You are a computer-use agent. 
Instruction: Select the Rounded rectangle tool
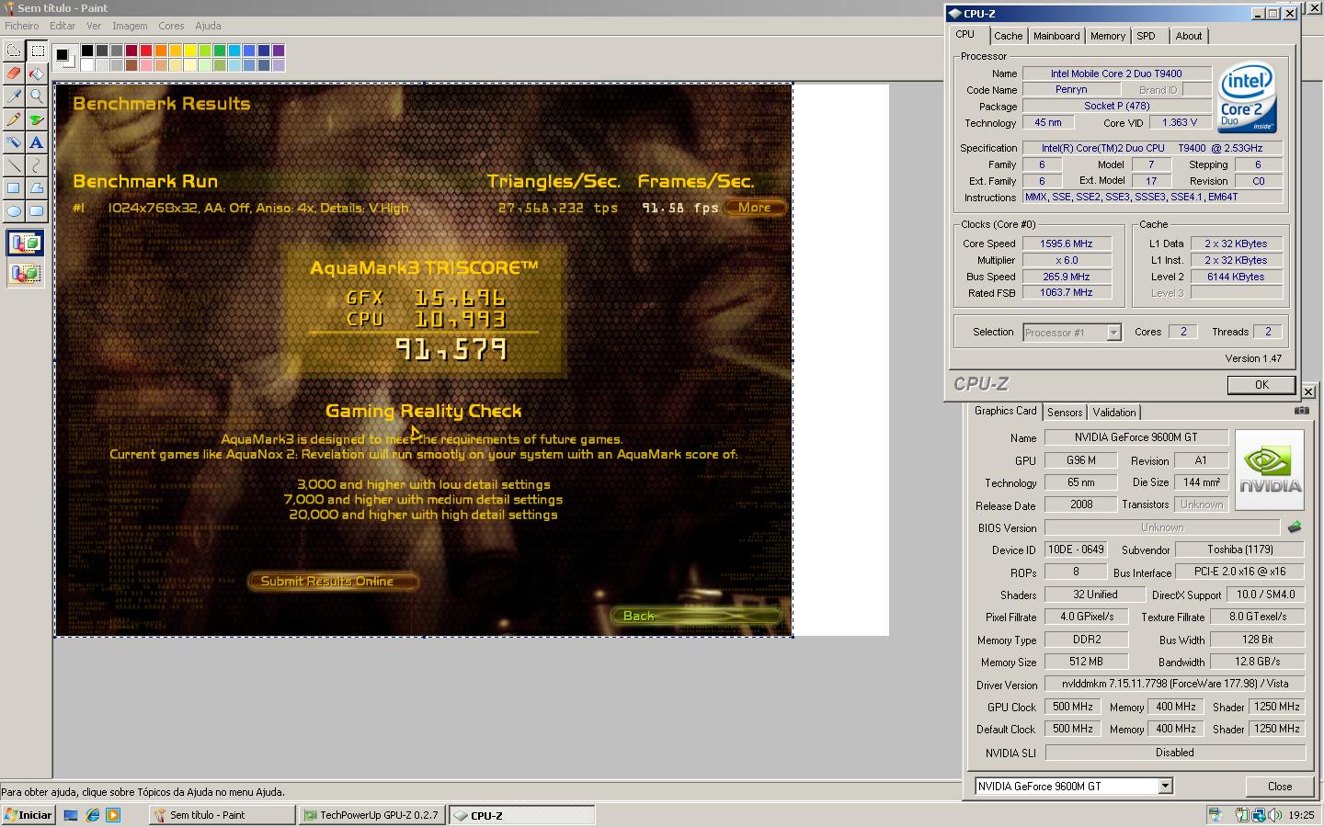[x=37, y=210]
